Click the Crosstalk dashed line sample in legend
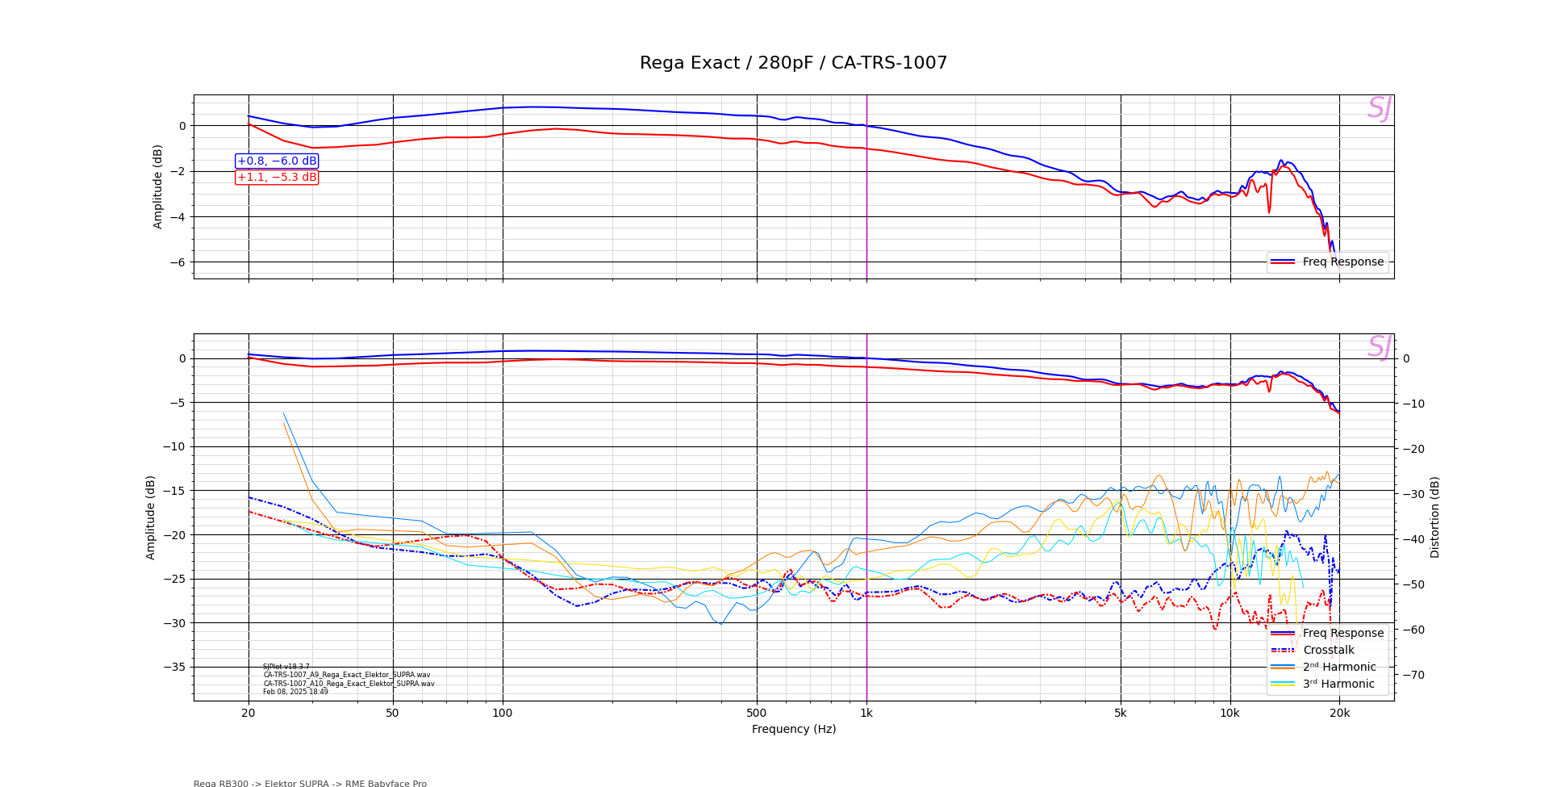The image size is (1549, 787). click(x=1283, y=650)
